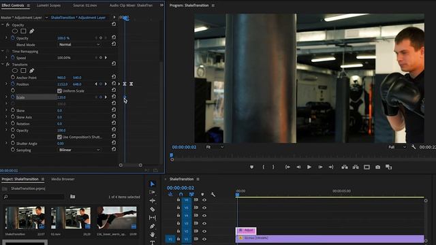Click the Lift button

pyautogui.click(x=345, y=167)
